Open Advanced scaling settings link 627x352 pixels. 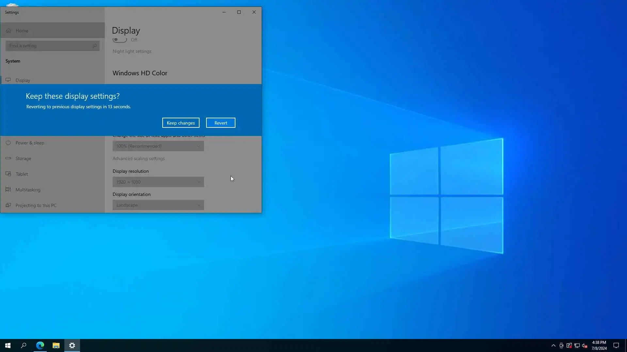click(x=138, y=158)
